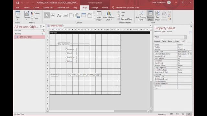Click the search filter icon in navigation pane
This screenshot has height=116, width=207.
(43, 31)
